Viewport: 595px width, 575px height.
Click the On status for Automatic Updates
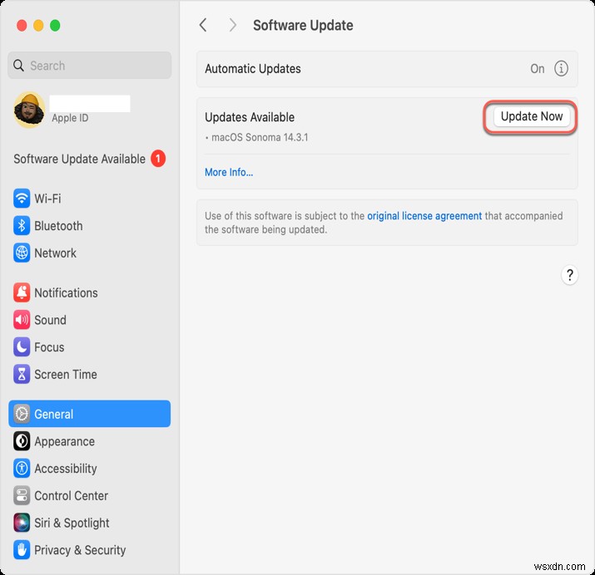tap(538, 69)
